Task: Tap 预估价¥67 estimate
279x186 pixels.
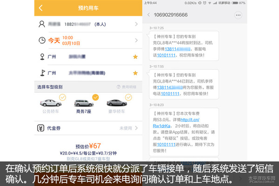Action: click(x=88, y=146)
